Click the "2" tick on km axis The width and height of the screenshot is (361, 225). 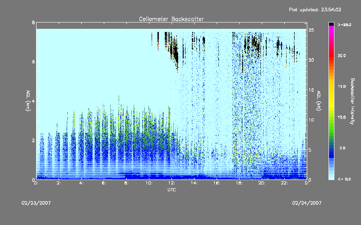[33, 140]
